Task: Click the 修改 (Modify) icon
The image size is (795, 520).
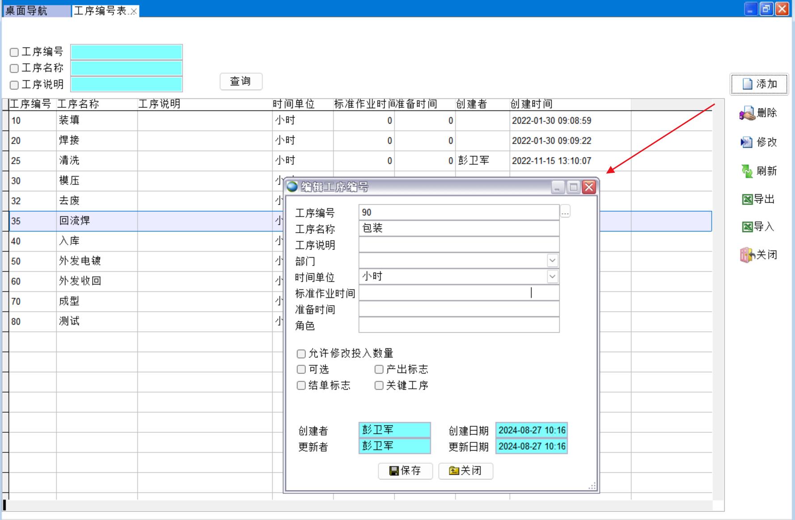Action: 746,143
